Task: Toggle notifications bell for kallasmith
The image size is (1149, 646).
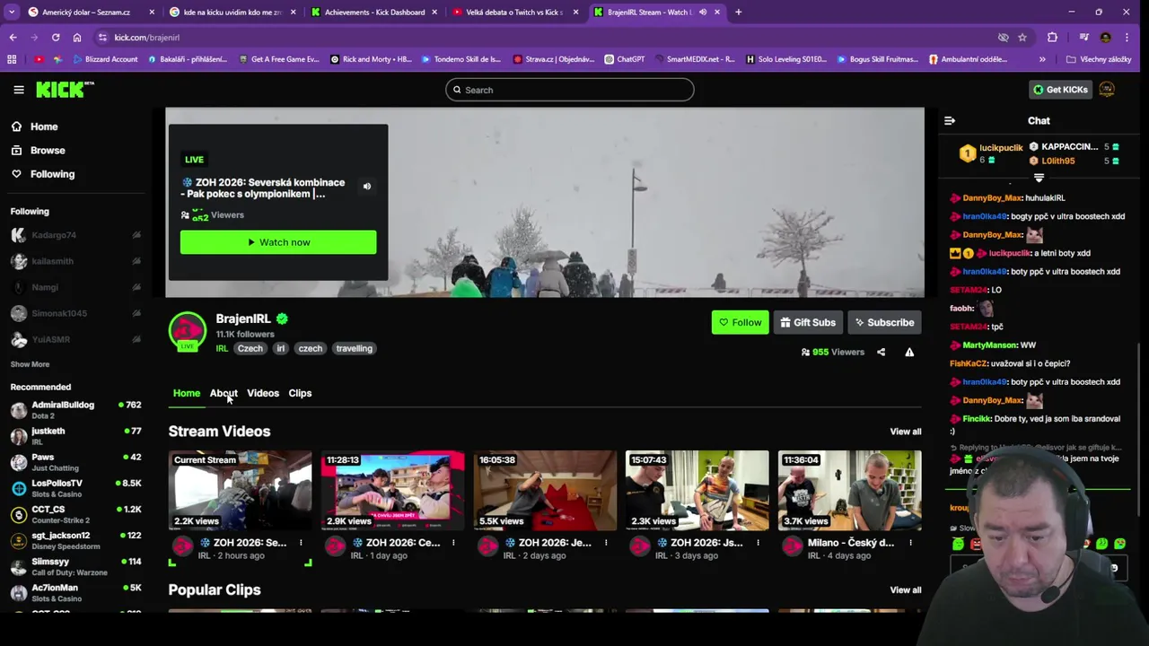Action: [x=136, y=261]
